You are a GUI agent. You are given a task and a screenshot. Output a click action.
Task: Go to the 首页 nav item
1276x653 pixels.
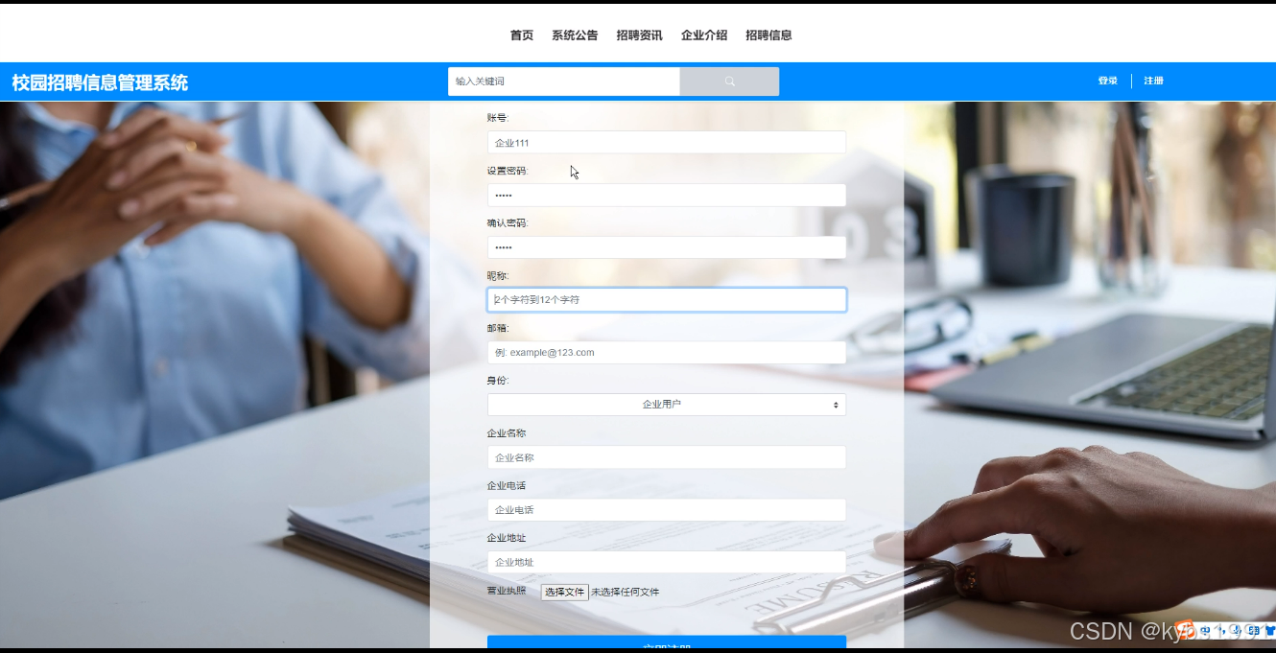pyautogui.click(x=522, y=35)
